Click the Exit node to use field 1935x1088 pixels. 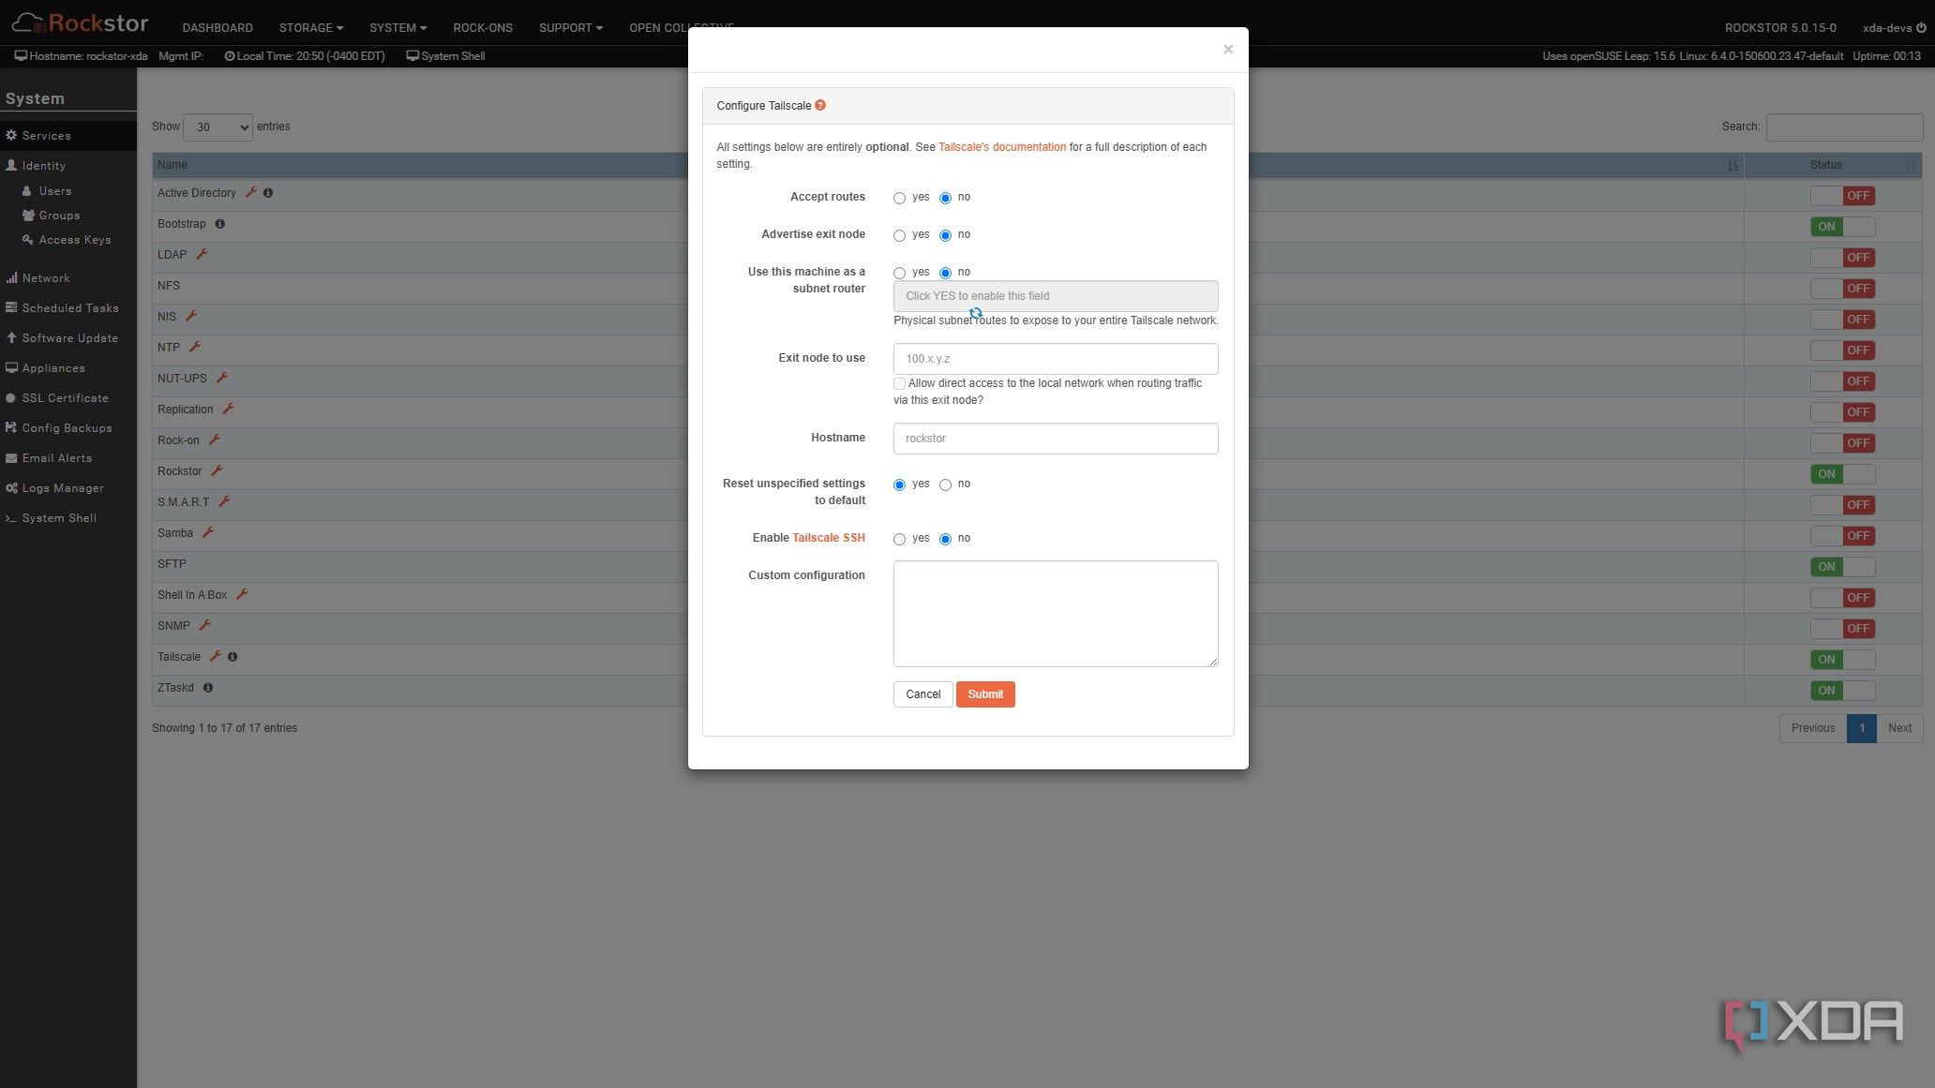pos(1056,359)
